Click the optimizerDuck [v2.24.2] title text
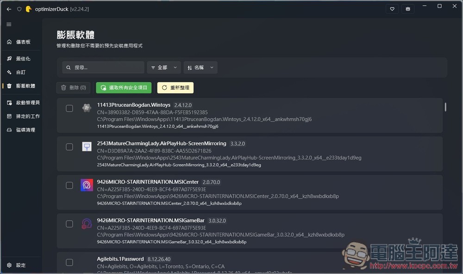The height and width of the screenshot is (274, 463). 62,9
